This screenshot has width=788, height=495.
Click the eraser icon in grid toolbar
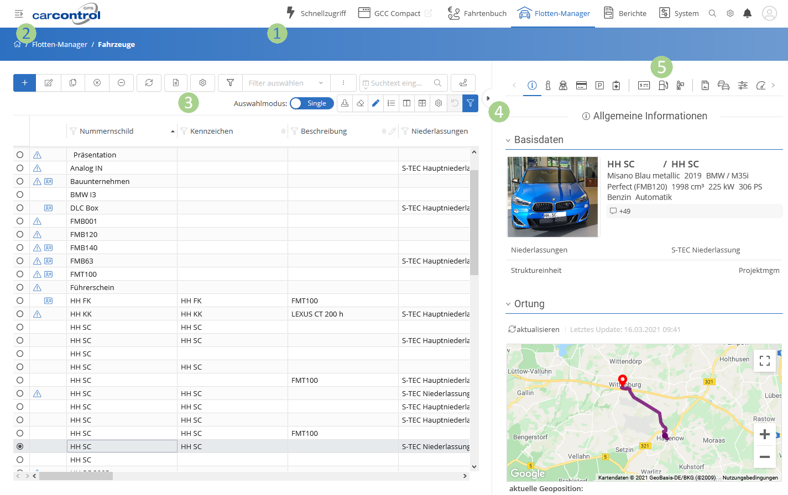click(360, 103)
